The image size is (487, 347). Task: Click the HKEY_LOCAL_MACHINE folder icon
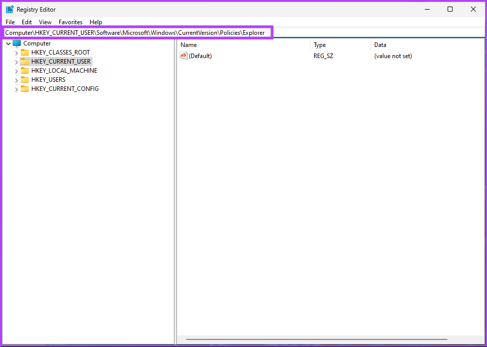[x=25, y=71]
